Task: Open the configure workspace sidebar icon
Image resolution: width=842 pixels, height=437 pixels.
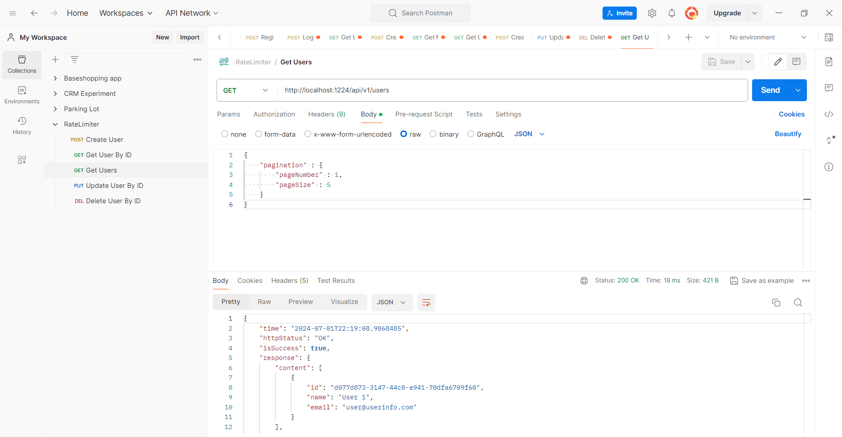Action: [x=22, y=160]
